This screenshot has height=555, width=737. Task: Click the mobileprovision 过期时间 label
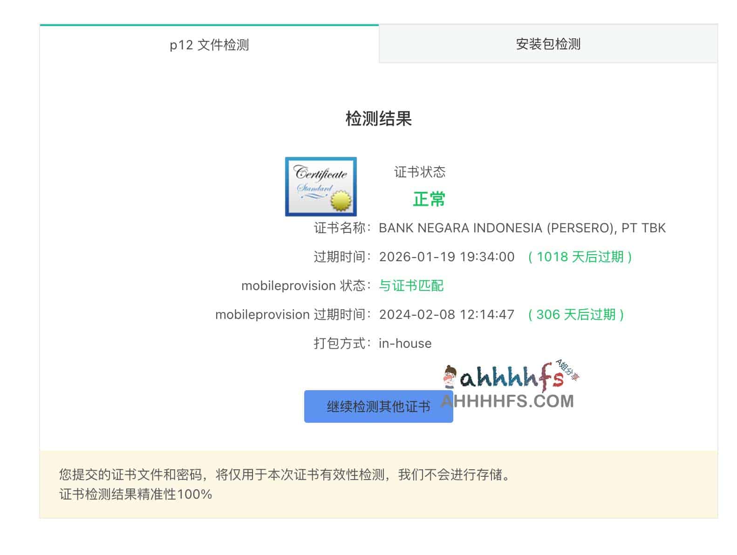click(x=293, y=315)
